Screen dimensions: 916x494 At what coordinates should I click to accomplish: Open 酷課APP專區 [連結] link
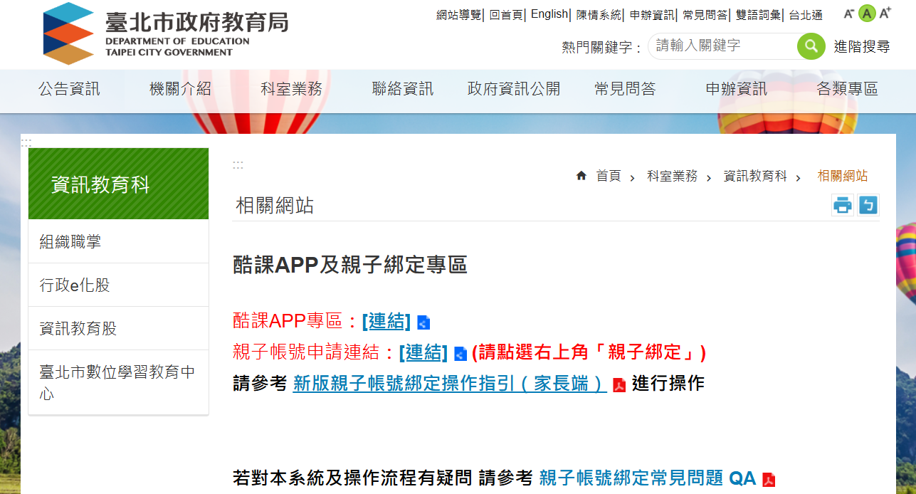[386, 322]
